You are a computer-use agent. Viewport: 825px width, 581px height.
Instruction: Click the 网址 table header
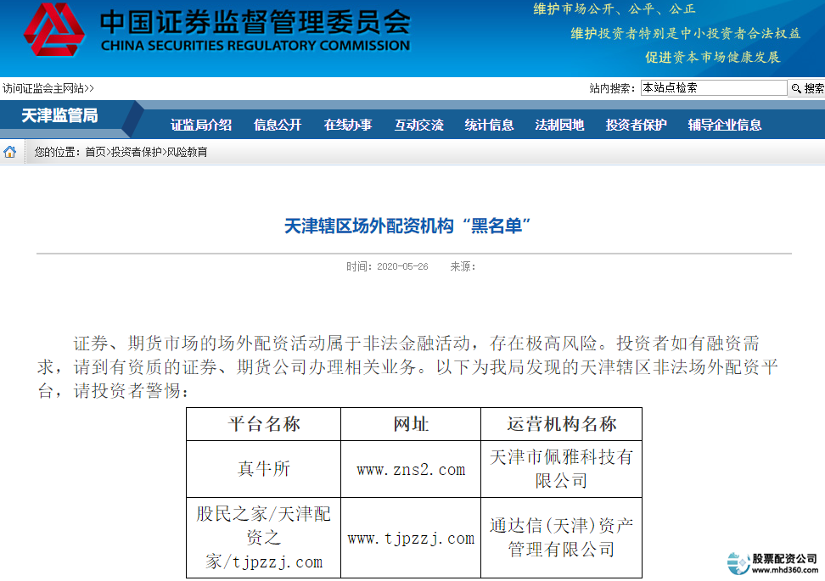411,424
